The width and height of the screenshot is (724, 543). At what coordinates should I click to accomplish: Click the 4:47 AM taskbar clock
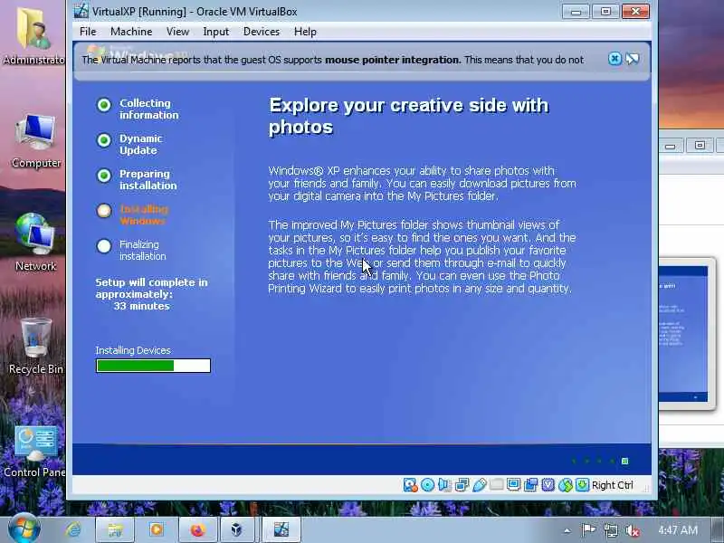click(678, 530)
